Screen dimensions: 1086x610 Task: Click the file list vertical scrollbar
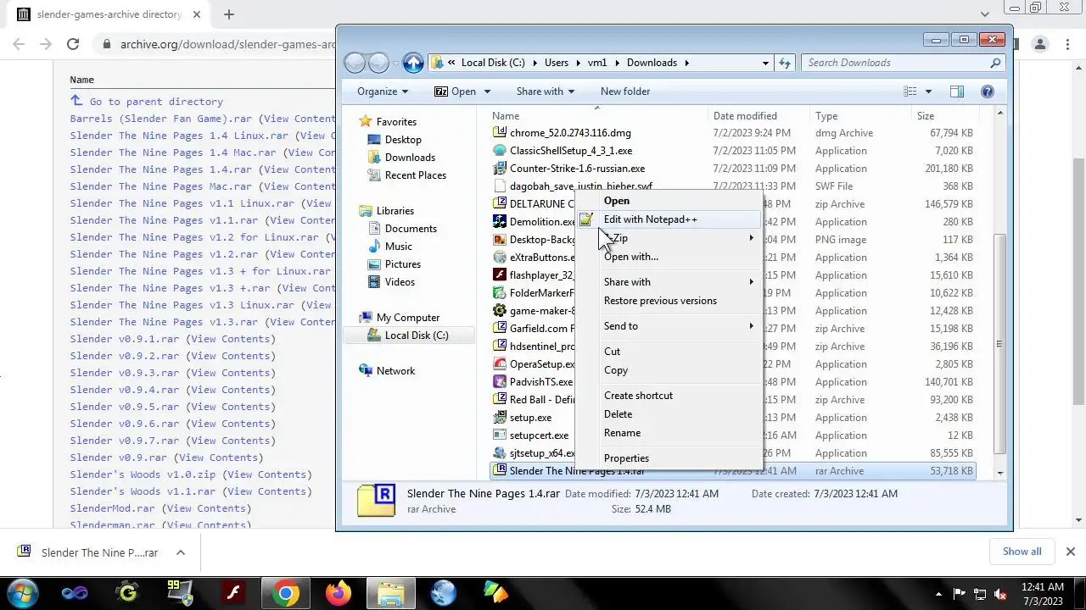pos(999,344)
